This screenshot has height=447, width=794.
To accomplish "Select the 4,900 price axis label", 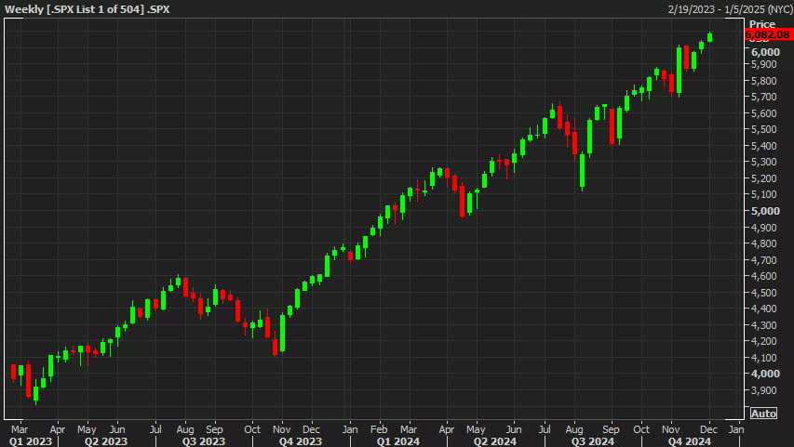I will [764, 228].
